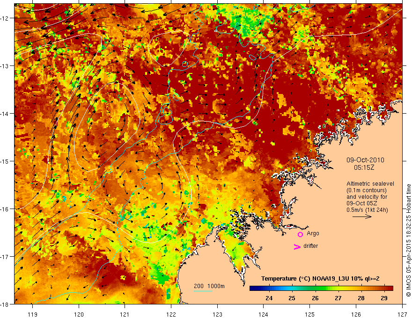Viewport: 412px width, 318px height.
Task: Click the '(0.1m contours)' text line
Action: coord(367,190)
